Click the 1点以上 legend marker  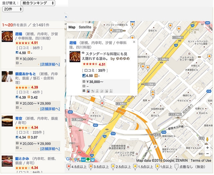[x=157, y=167]
